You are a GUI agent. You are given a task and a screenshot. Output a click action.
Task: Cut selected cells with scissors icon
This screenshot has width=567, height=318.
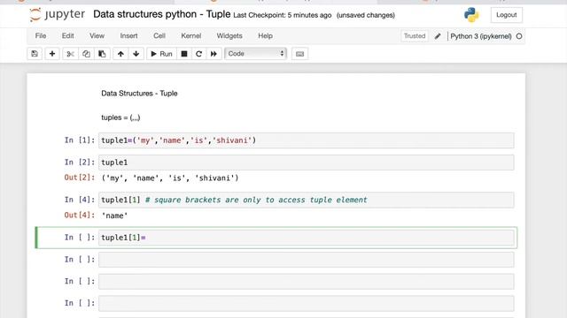(x=70, y=54)
